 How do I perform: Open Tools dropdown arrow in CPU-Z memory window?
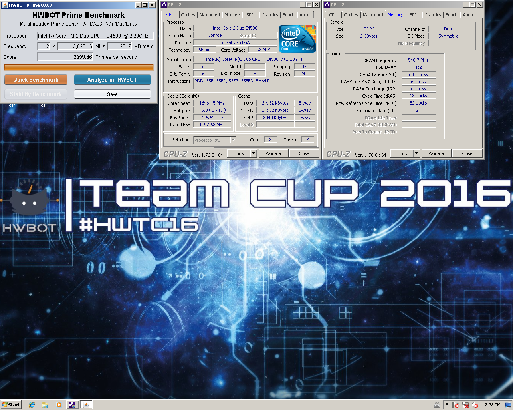tap(416, 153)
